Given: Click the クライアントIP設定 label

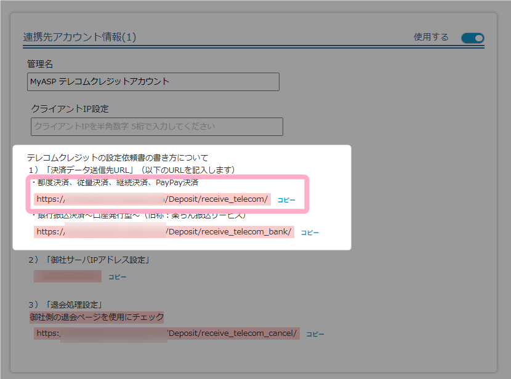Looking at the screenshot, I should 70,109.
